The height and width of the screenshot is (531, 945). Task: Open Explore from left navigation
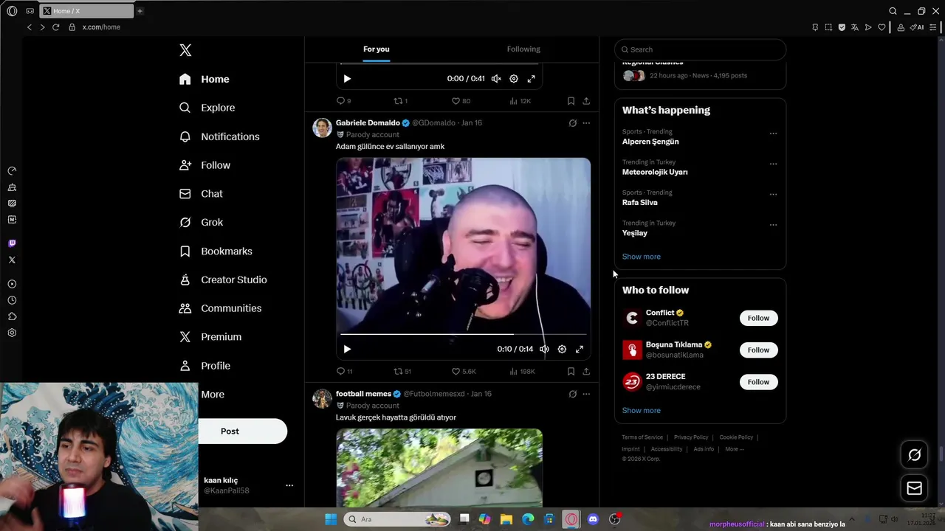[207, 108]
